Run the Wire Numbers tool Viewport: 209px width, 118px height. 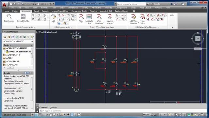click(x=99, y=19)
